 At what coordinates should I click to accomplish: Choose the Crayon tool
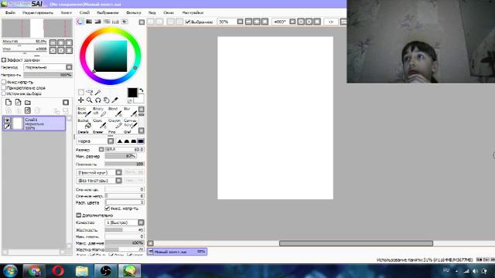pos(114,124)
